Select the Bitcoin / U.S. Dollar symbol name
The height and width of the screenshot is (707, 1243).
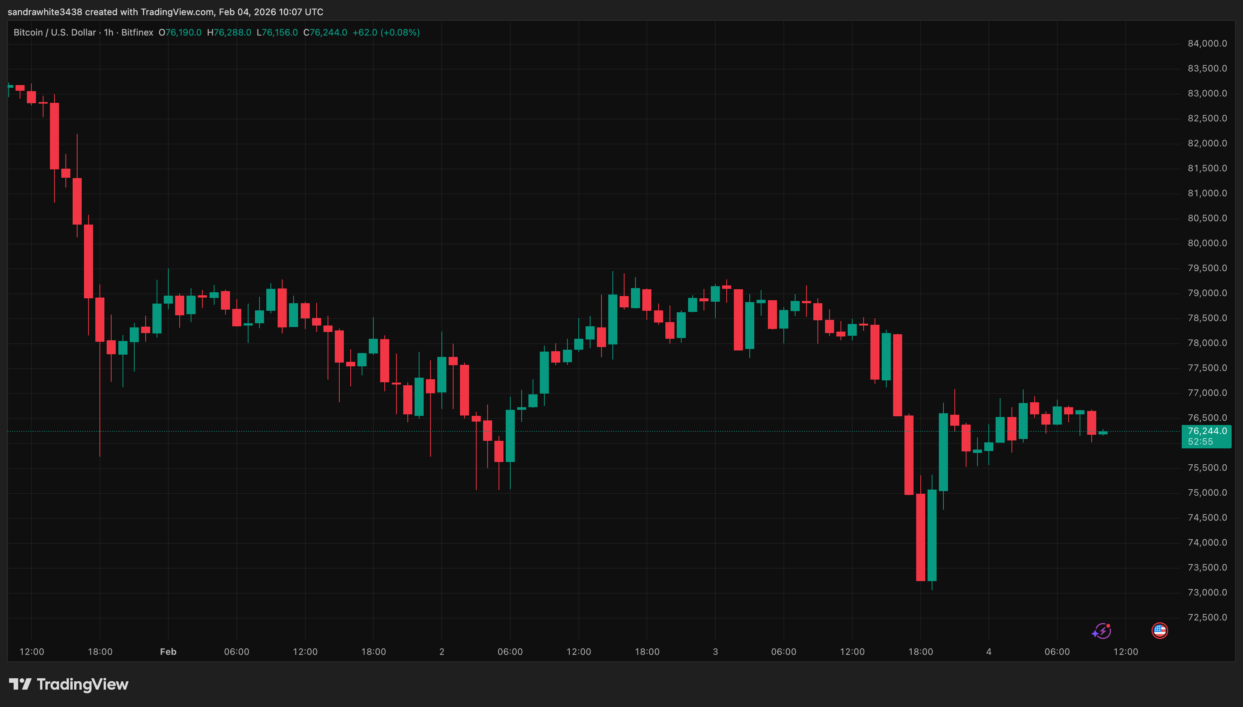tap(54, 33)
